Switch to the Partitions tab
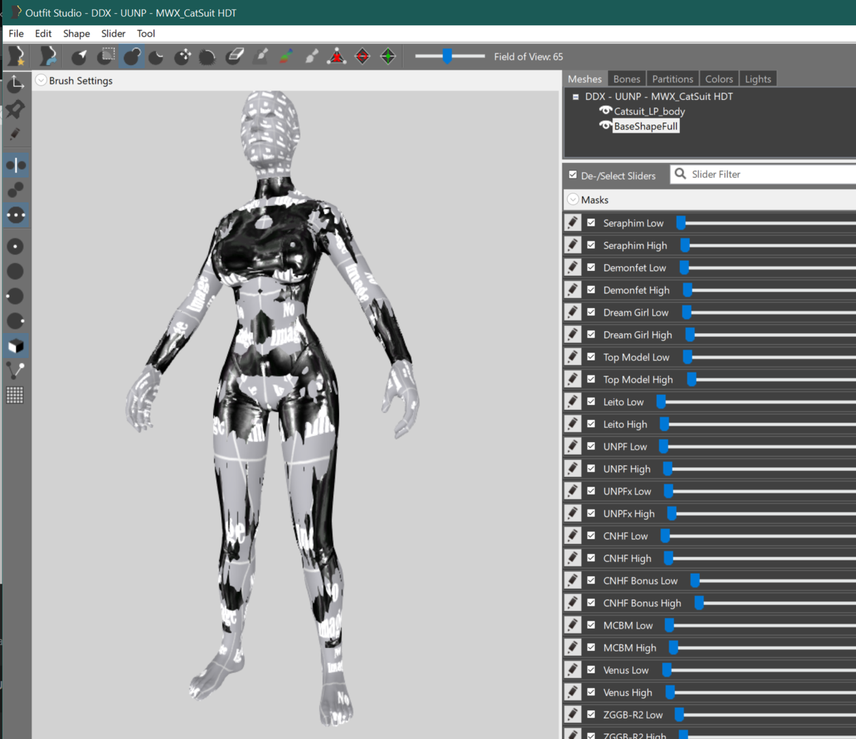This screenshot has height=739, width=856. [672, 79]
